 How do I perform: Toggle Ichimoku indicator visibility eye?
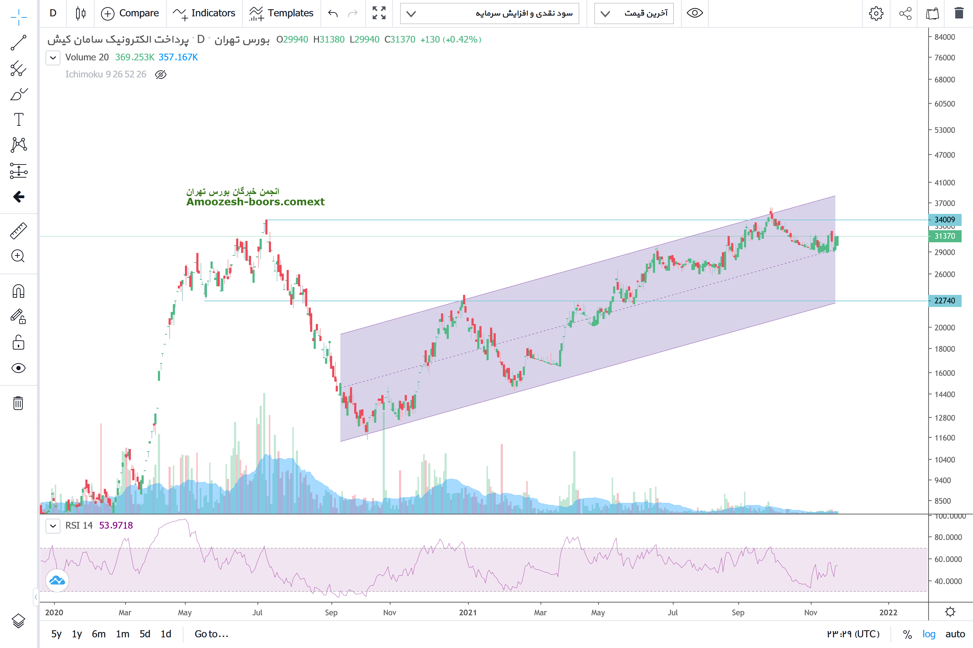160,74
